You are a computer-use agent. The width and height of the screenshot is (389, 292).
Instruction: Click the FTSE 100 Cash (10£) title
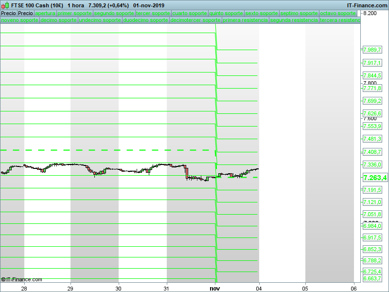[x=37, y=5]
